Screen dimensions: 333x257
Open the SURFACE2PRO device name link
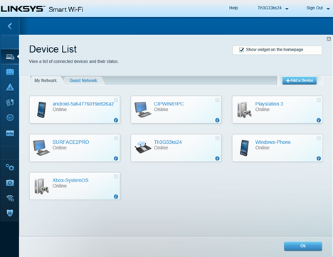point(70,142)
